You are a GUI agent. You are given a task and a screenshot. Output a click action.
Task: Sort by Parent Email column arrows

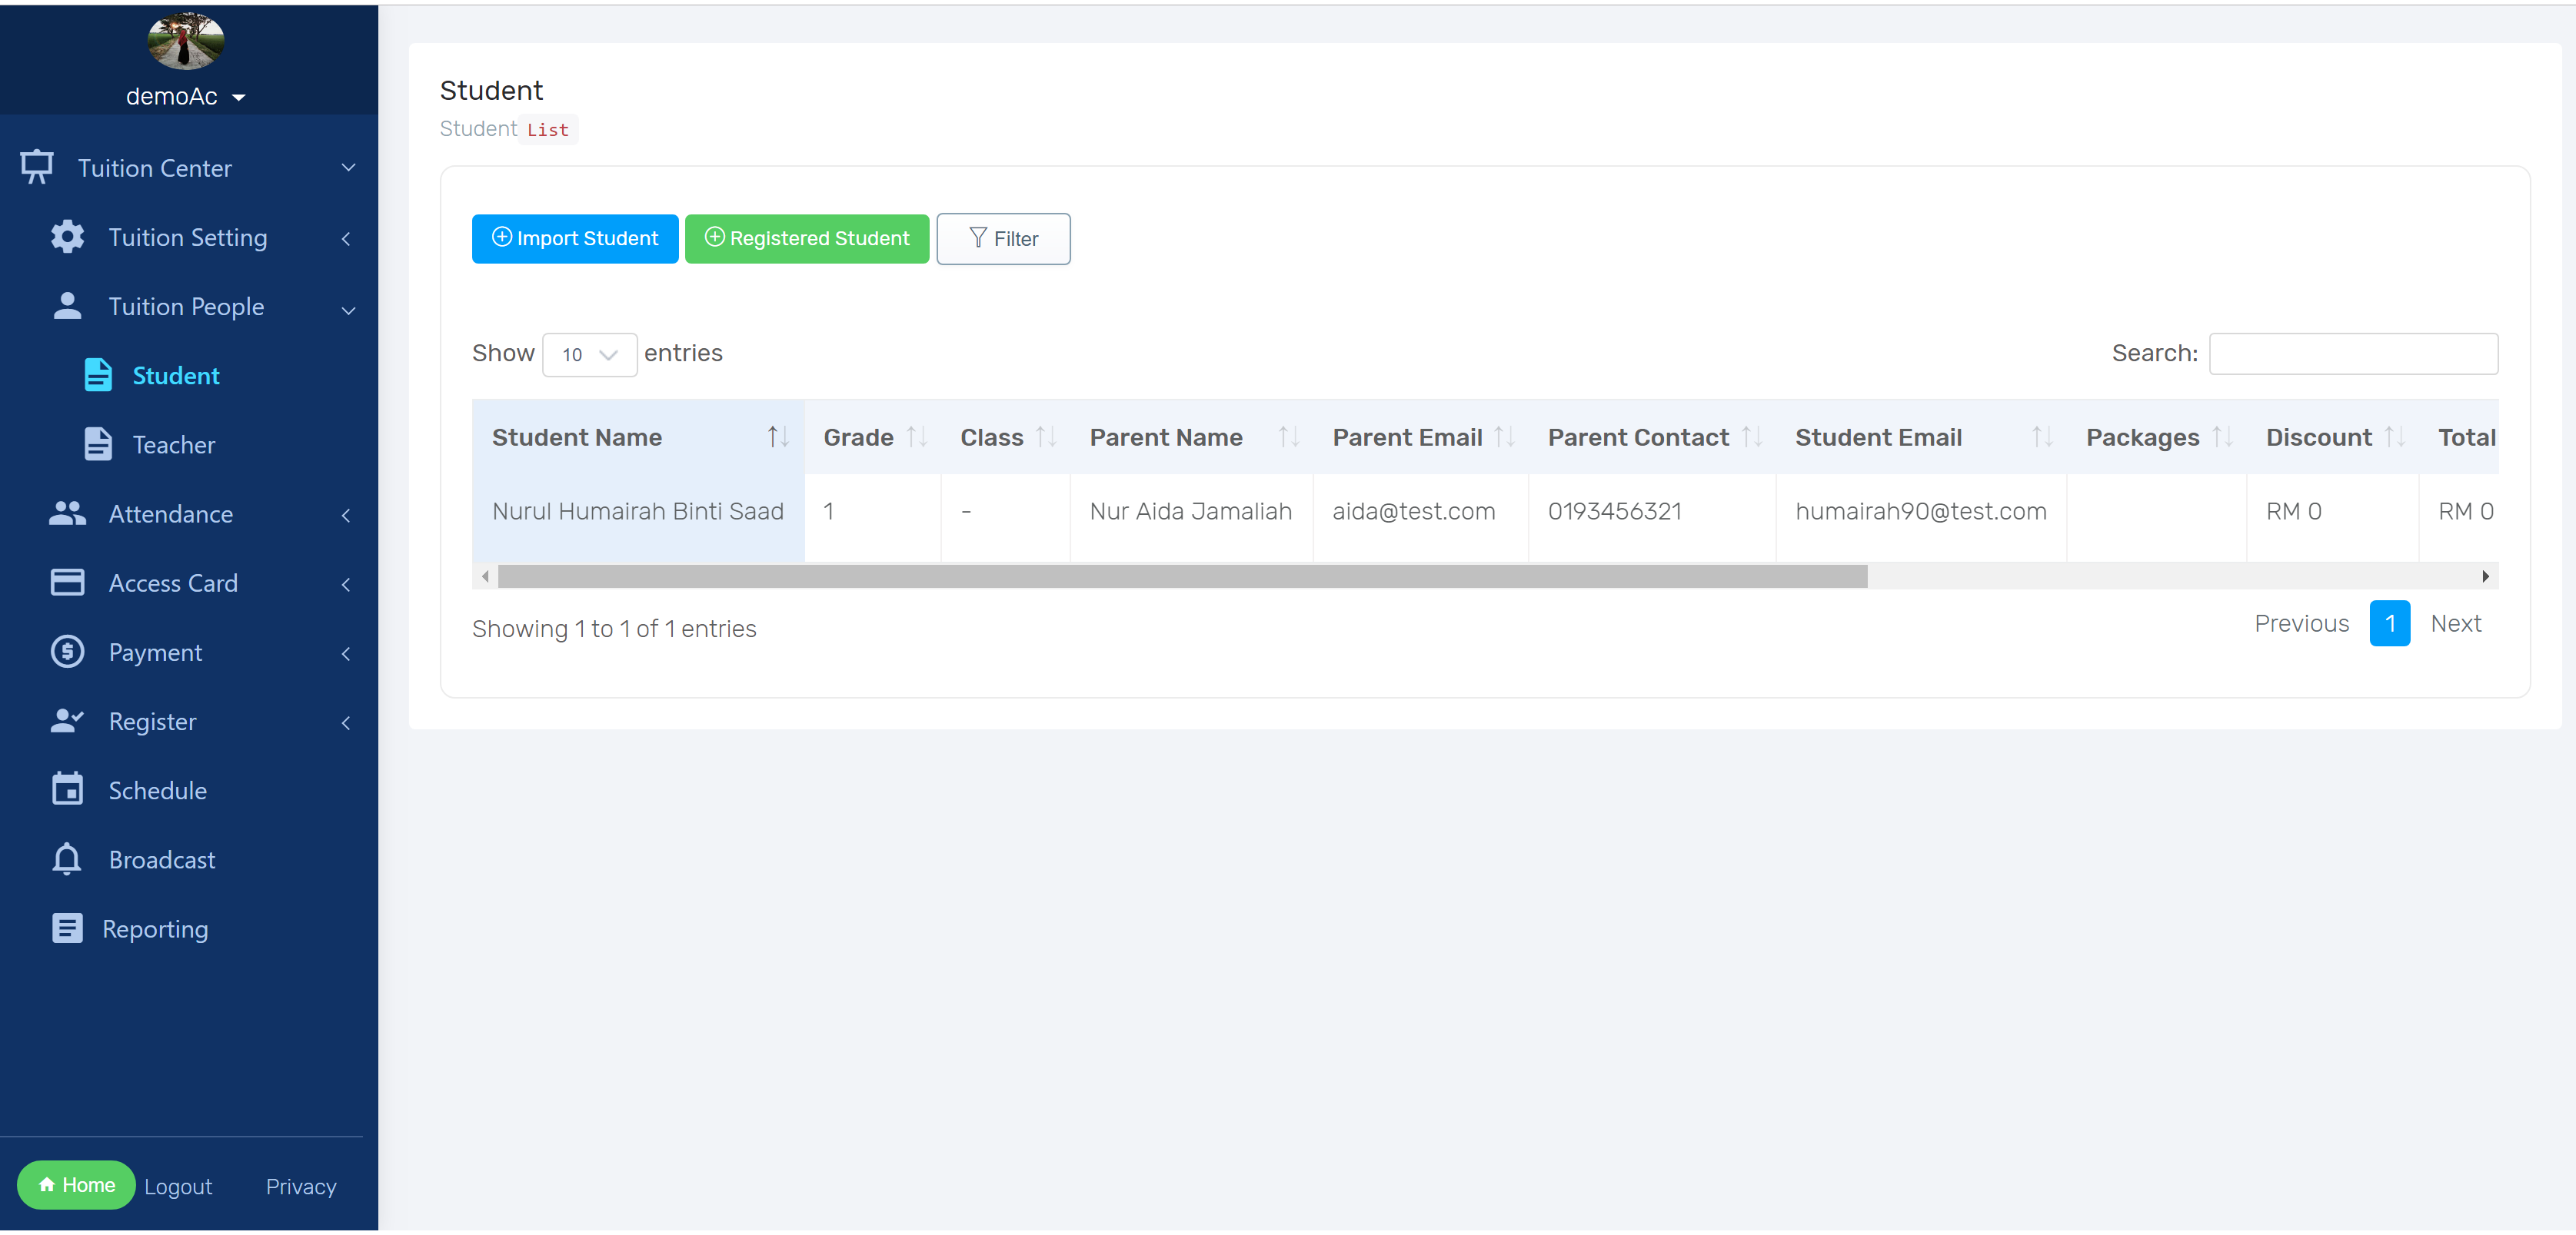1504,437
